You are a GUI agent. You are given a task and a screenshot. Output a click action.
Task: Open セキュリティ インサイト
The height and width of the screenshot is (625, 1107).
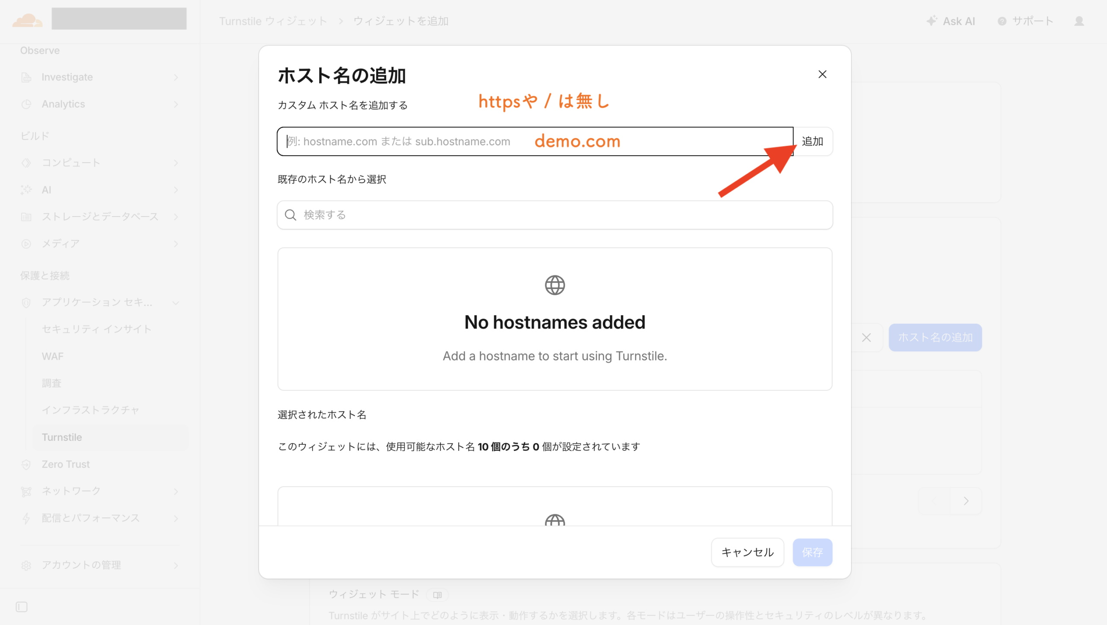click(97, 329)
